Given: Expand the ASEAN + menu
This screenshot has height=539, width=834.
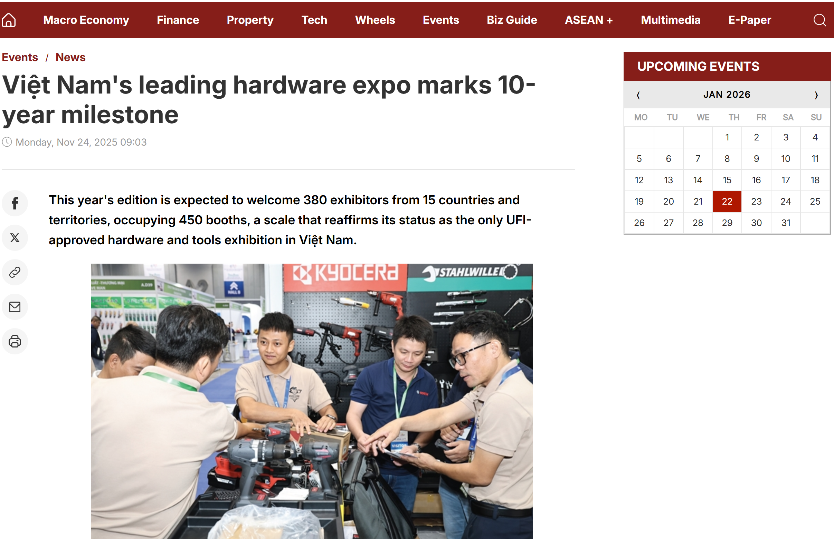Looking at the screenshot, I should (x=589, y=20).
